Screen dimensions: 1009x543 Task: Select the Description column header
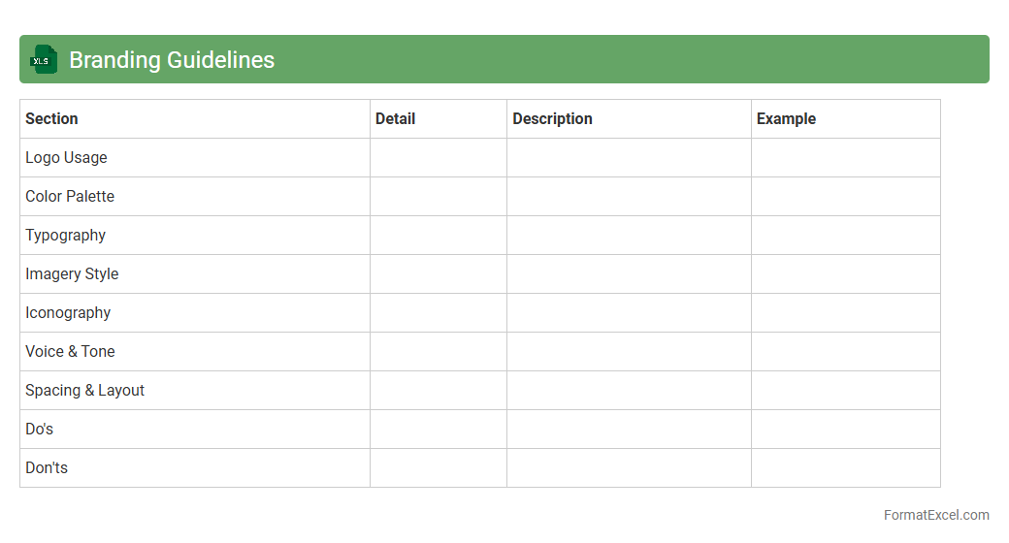tap(552, 119)
